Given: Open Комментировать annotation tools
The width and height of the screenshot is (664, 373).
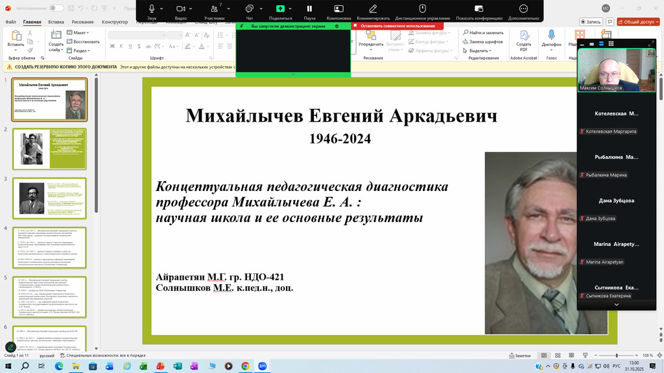Looking at the screenshot, I should [373, 9].
